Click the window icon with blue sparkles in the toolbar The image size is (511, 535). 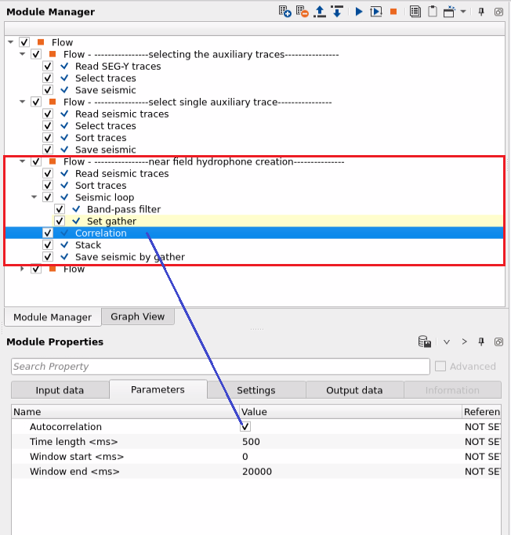tap(449, 12)
